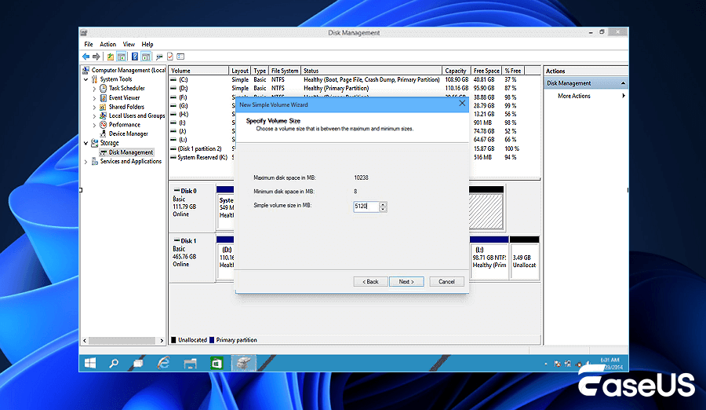This screenshot has width=706, height=410.
Task: Select the (L:) 98.71 GB partition block
Action: coord(489,258)
